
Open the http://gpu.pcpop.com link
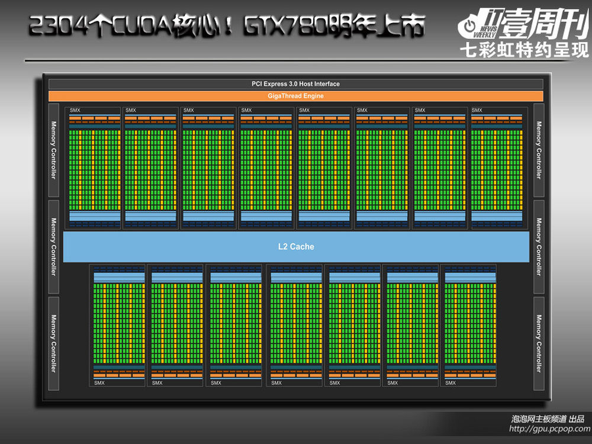click(x=549, y=429)
